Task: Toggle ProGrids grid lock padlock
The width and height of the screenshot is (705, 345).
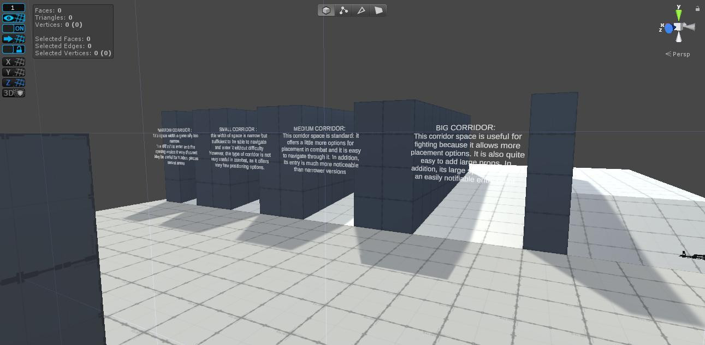Action: pos(14,49)
